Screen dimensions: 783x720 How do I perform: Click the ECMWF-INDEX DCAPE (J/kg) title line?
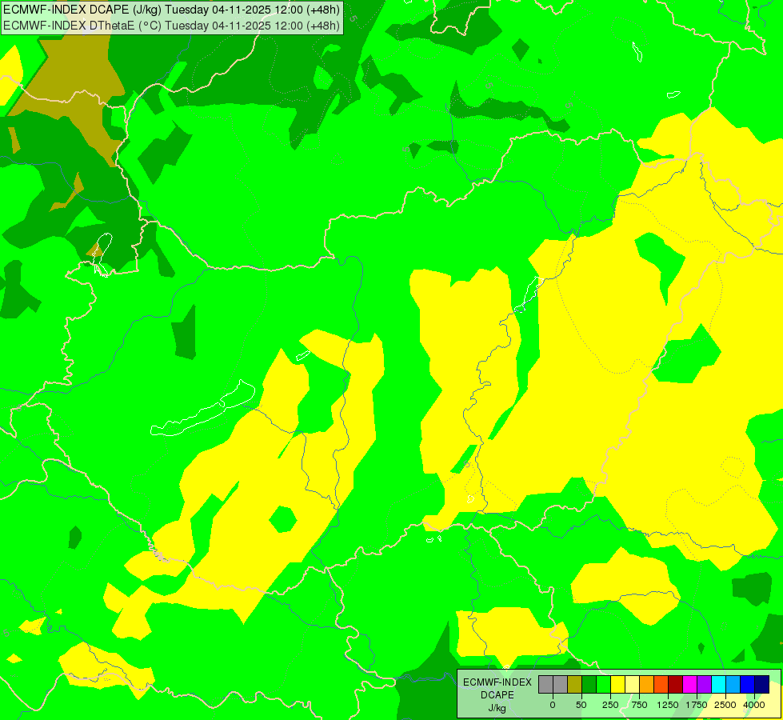point(171,10)
